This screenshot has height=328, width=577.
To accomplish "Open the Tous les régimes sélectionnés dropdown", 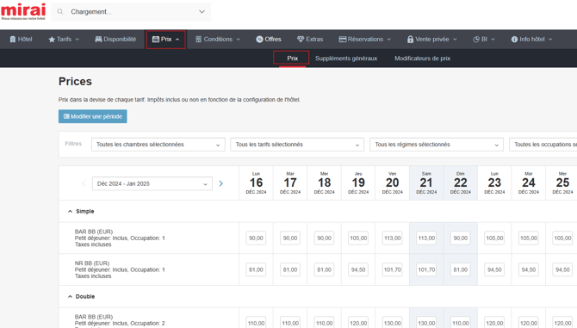I will pyautogui.click(x=437, y=145).
